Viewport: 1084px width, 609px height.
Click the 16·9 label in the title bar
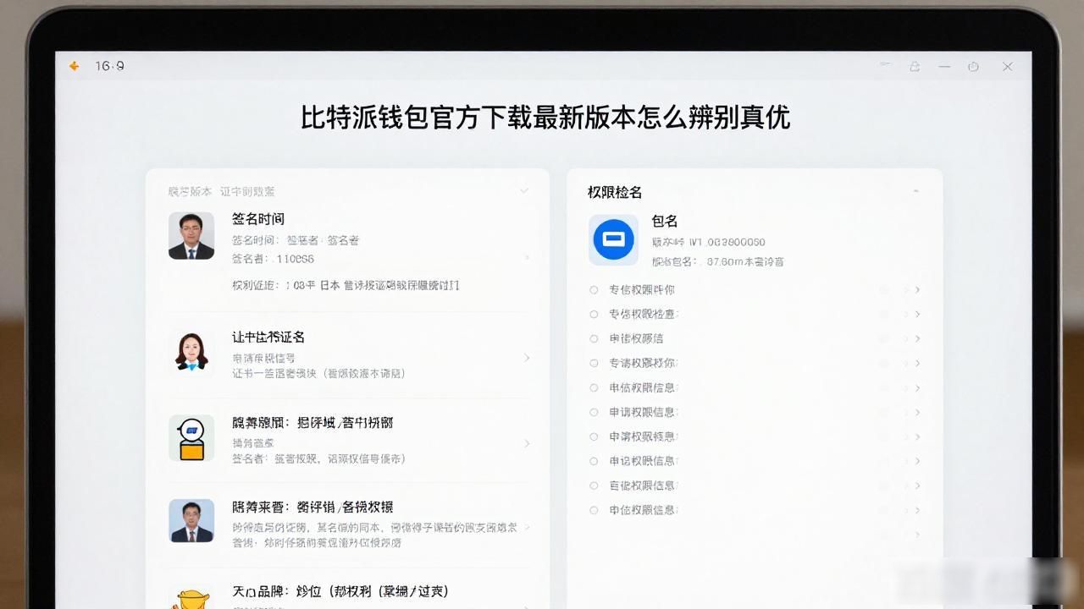click(x=109, y=66)
